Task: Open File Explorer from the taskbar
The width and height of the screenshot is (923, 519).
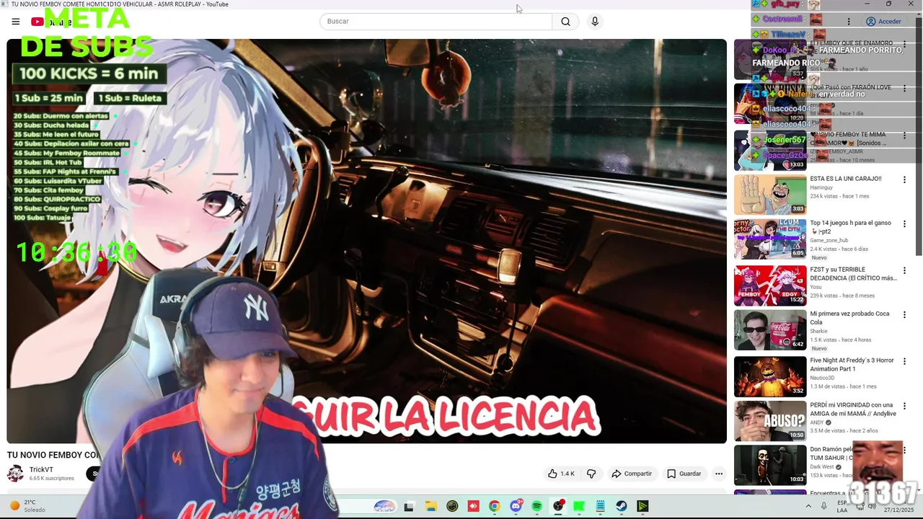Action: coord(430,507)
